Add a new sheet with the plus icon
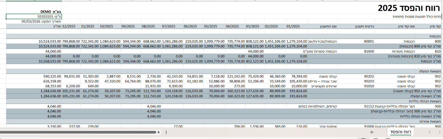This screenshot has height=139, width=443. [372, 132]
